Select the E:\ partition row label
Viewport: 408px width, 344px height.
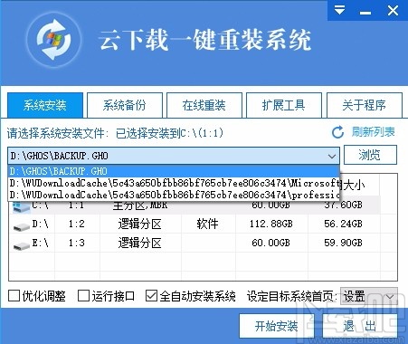point(41,243)
